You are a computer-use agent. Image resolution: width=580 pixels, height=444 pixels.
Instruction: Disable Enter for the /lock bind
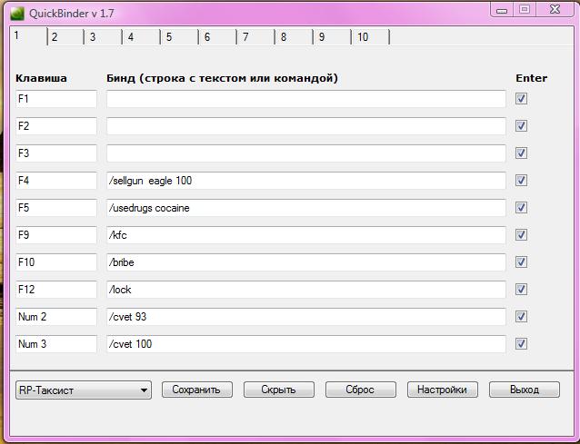(x=521, y=290)
